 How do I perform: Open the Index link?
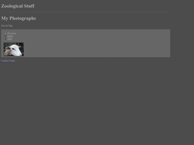point(10,36)
